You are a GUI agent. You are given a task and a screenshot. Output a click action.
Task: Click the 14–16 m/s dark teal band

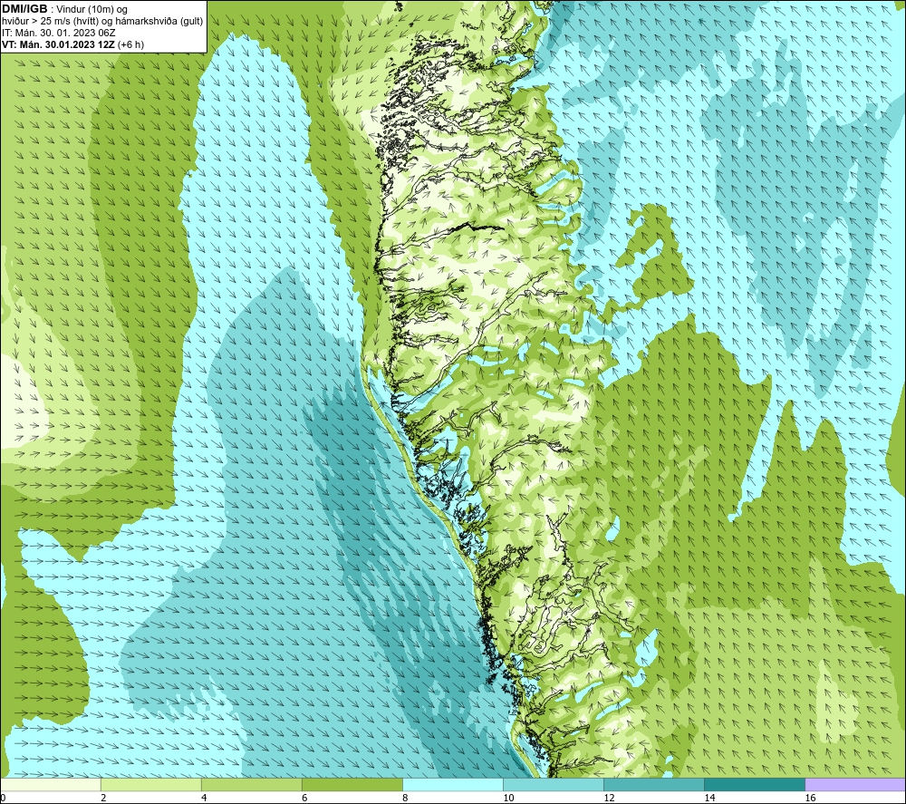click(755, 785)
